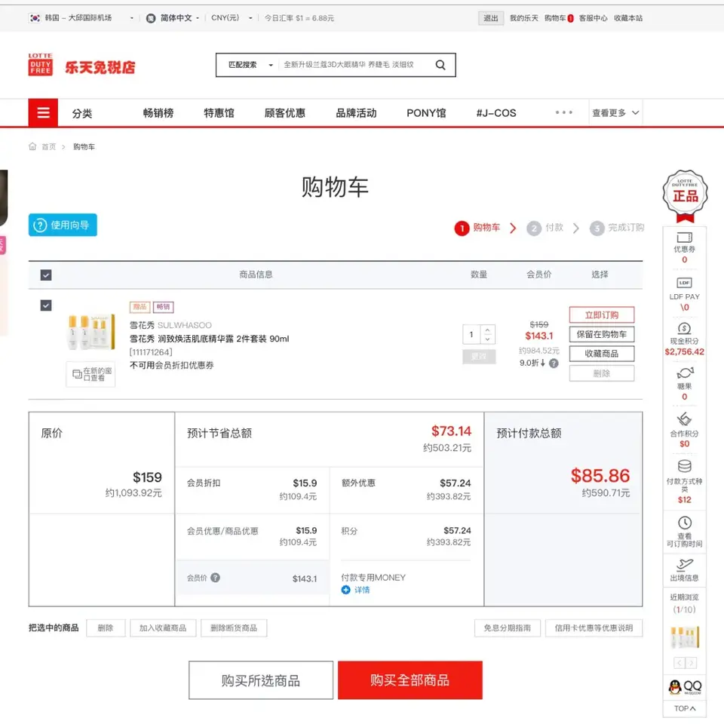Open partner points icon in sidebar
Image resolution: width=724 pixels, height=724 pixels.
pos(684,419)
